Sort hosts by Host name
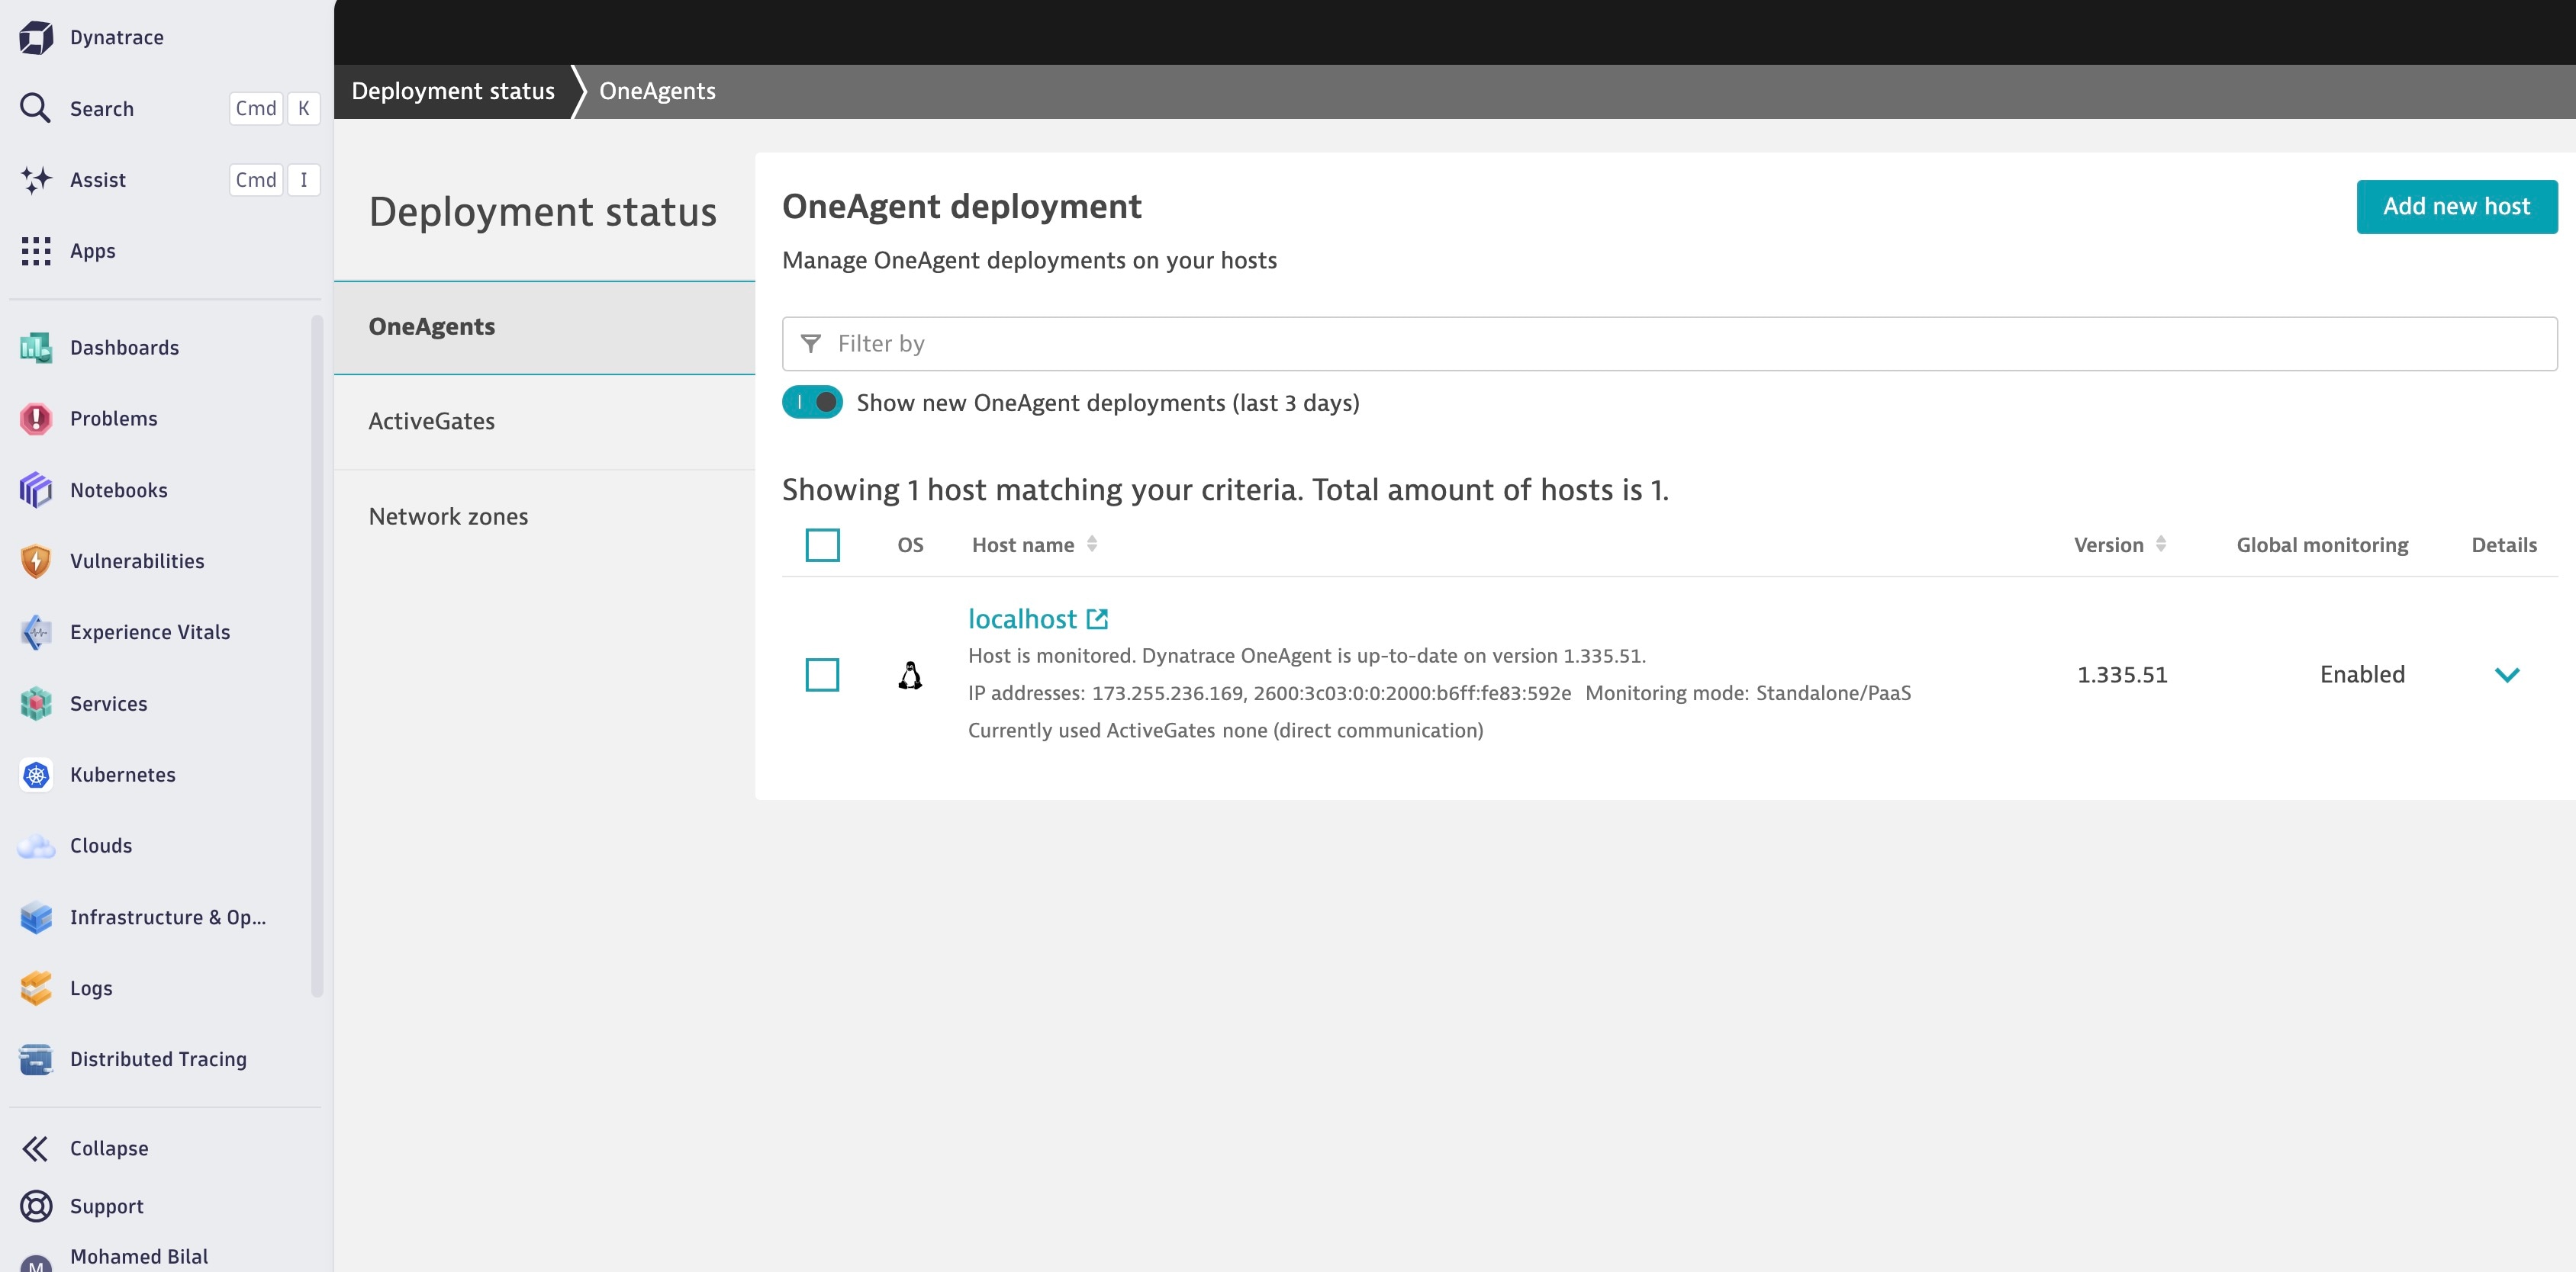 click(x=1091, y=544)
